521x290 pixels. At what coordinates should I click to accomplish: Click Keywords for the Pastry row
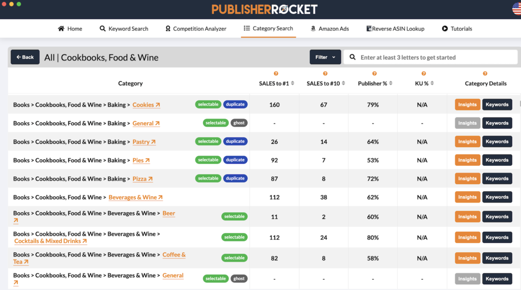tap(497, 141)
